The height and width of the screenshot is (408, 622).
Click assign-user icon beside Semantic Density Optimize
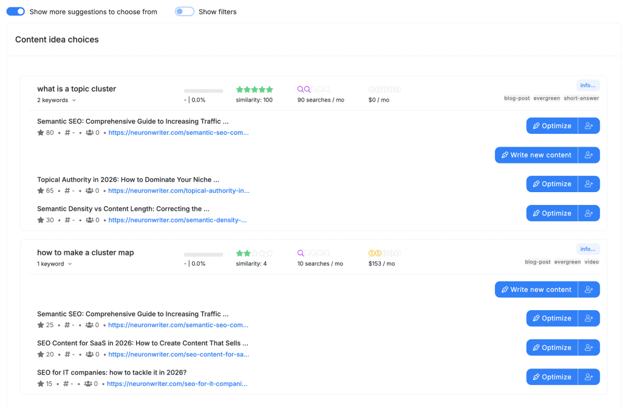[589, 213]
